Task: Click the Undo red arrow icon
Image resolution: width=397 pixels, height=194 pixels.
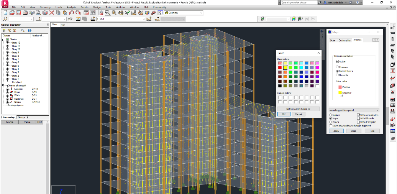Action: click(71, 13)
